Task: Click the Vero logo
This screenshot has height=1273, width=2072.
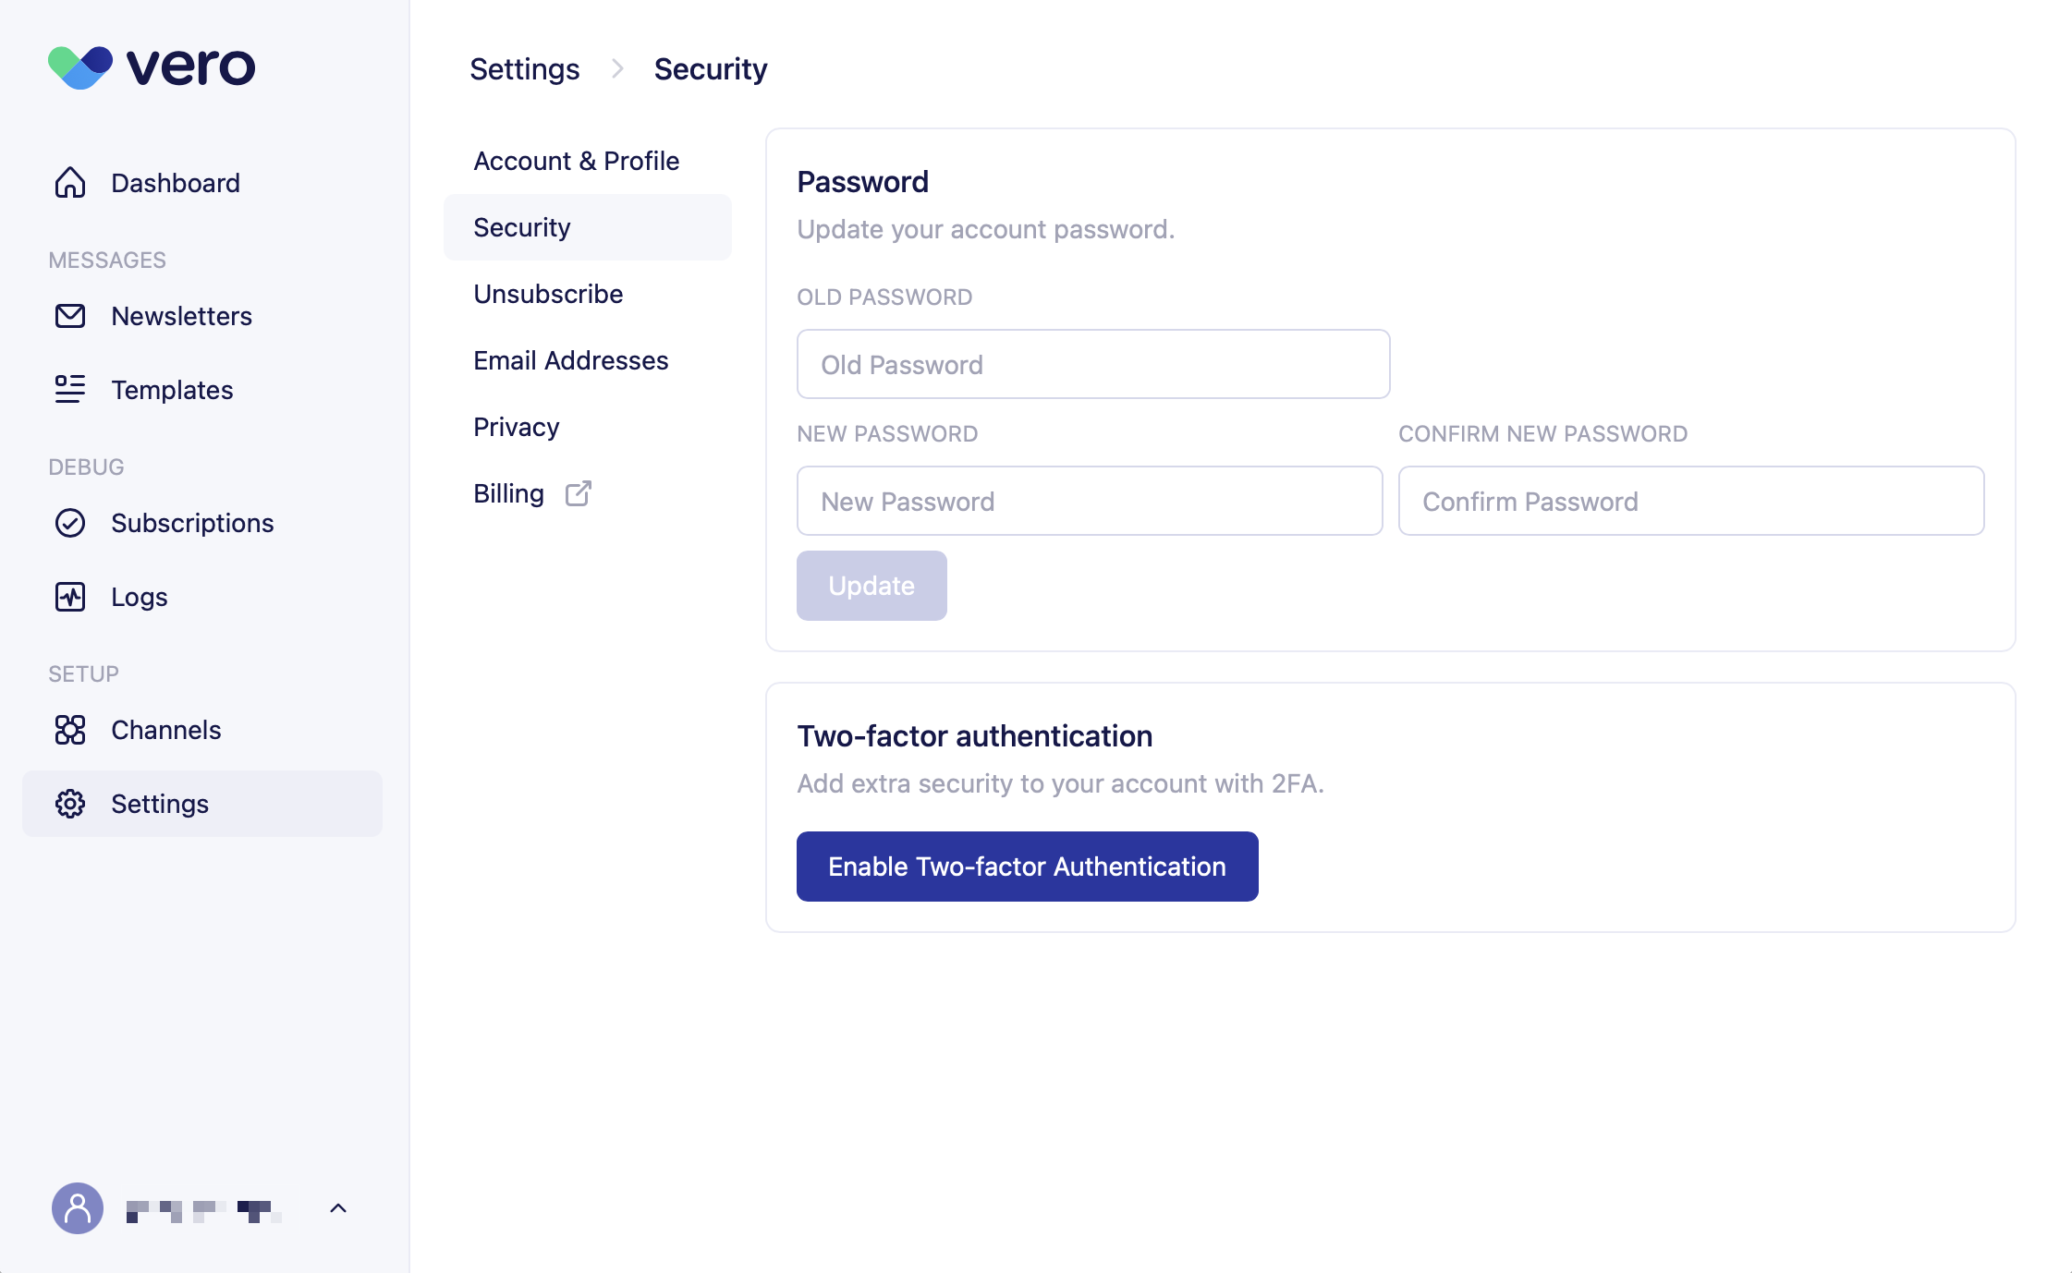Action: click(x=151, y=67)
